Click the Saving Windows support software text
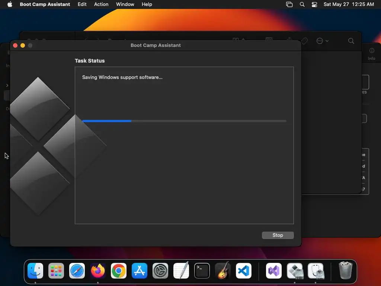 pos(122,77)
